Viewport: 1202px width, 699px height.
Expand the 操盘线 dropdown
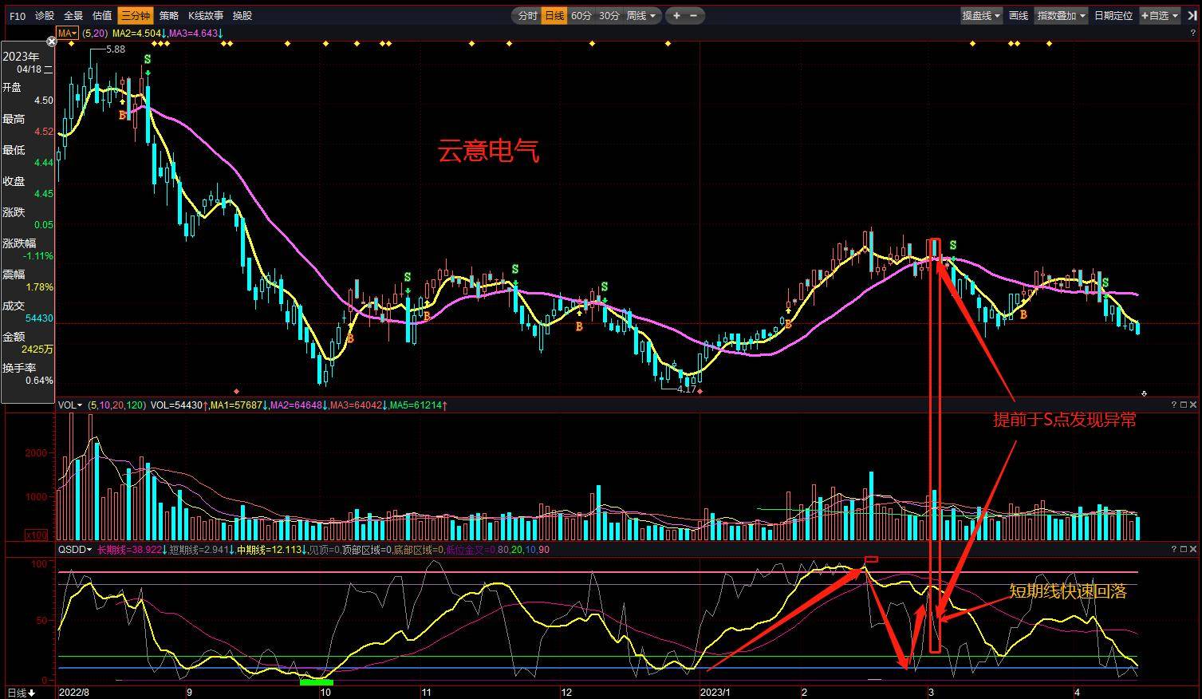point(981,15)
